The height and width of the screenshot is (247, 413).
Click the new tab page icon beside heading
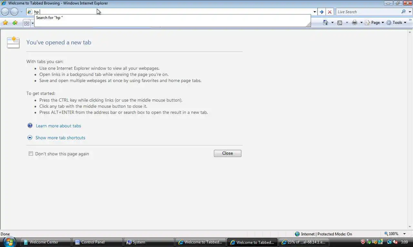(x=13, y=42)
